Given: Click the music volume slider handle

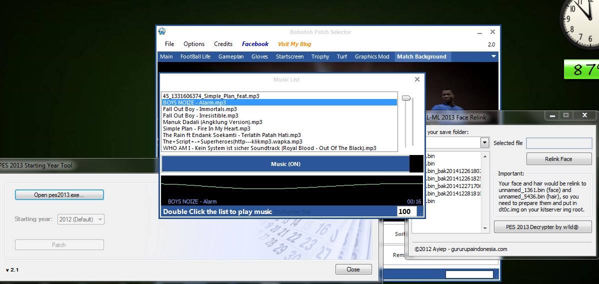Looking at the screenshot, I should (406, 98).
